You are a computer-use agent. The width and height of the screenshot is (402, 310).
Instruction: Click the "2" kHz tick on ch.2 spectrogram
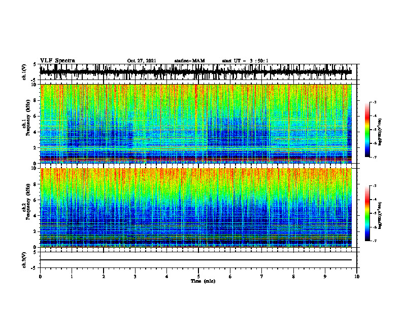tap(36, 231)
